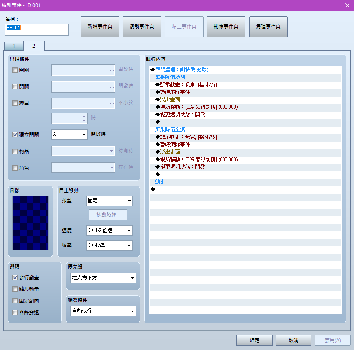
Task: Open the 速度 dropdown showing 1/2 倍速
Action: pos(109,230)
